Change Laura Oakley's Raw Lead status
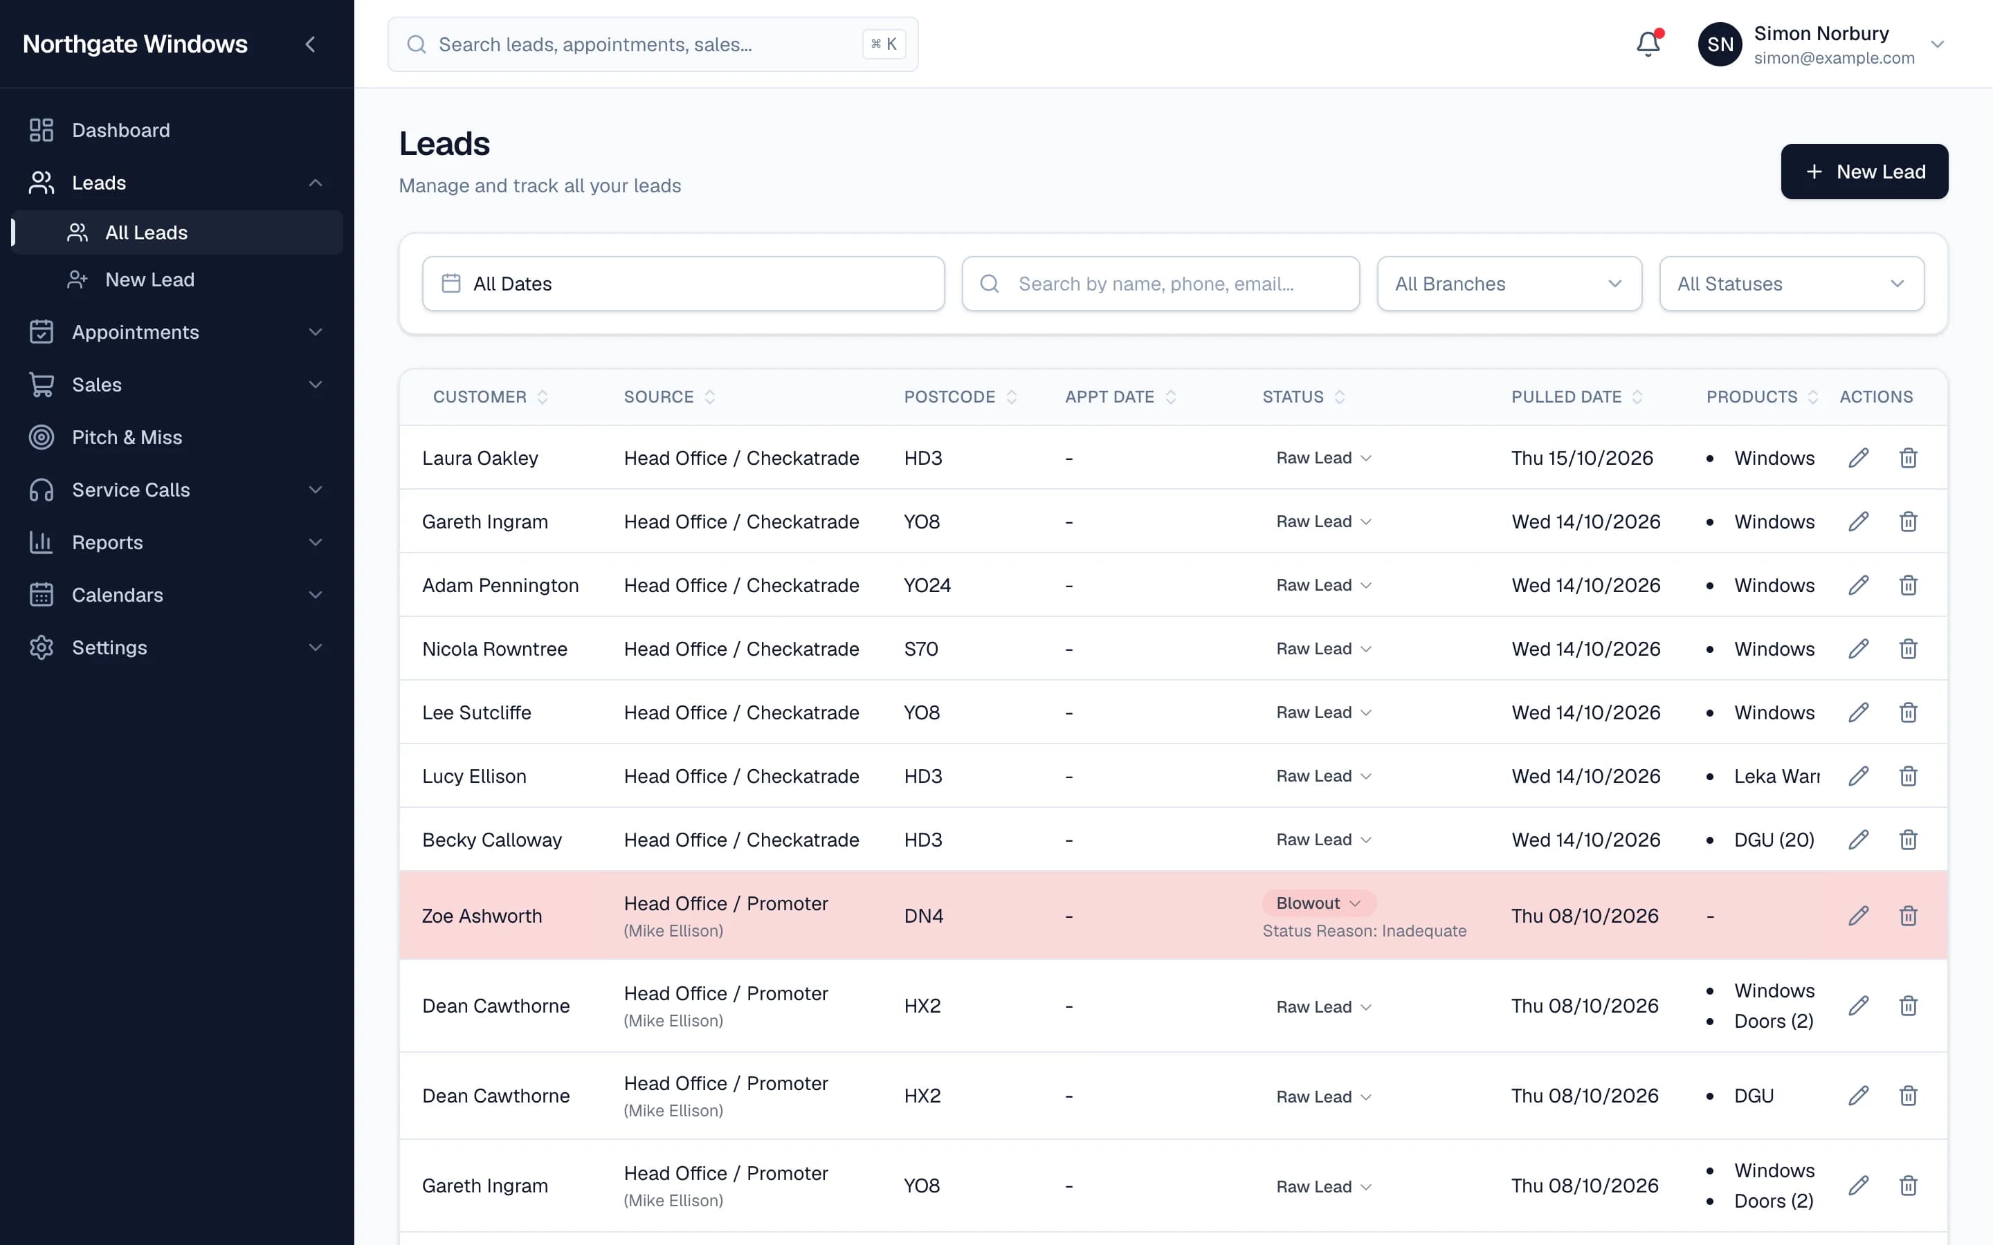The image size is (1993, 1245). click(1323, 458)
